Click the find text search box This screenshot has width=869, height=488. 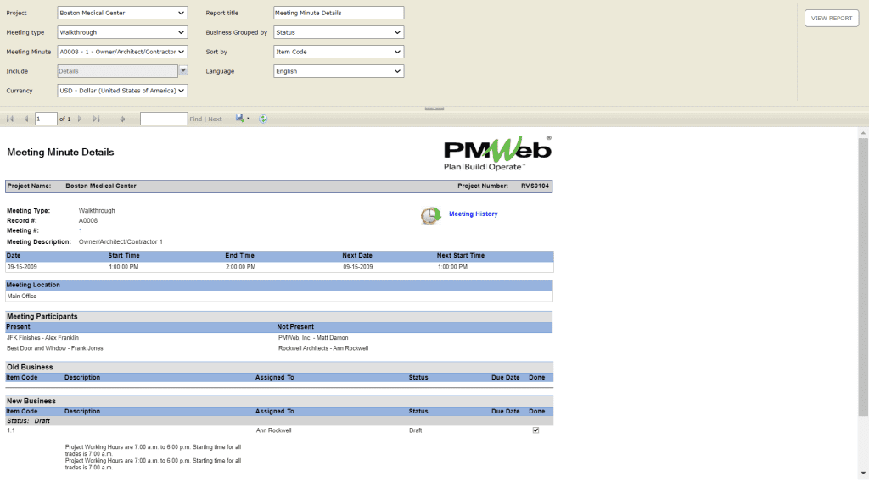(x=164, y=119)
